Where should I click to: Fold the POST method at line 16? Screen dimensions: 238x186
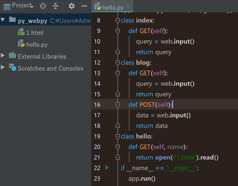coord(118,105)
